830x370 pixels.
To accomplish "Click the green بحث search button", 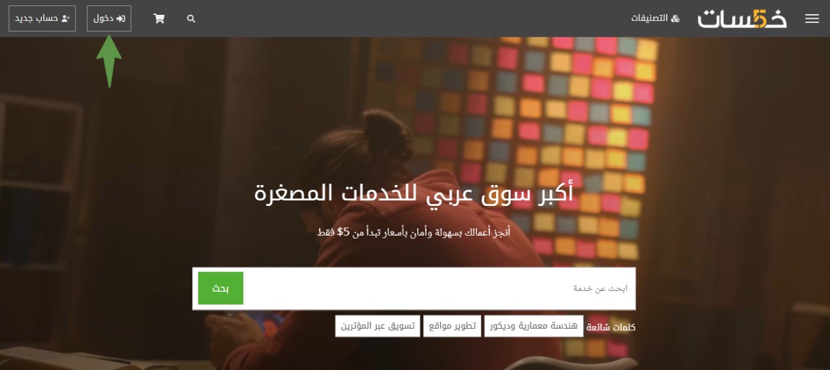I will click(221, 288).
